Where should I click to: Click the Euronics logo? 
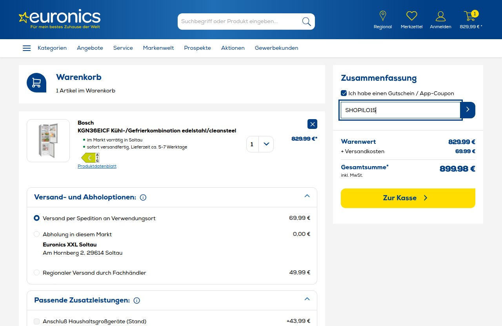tap(60, 19)
